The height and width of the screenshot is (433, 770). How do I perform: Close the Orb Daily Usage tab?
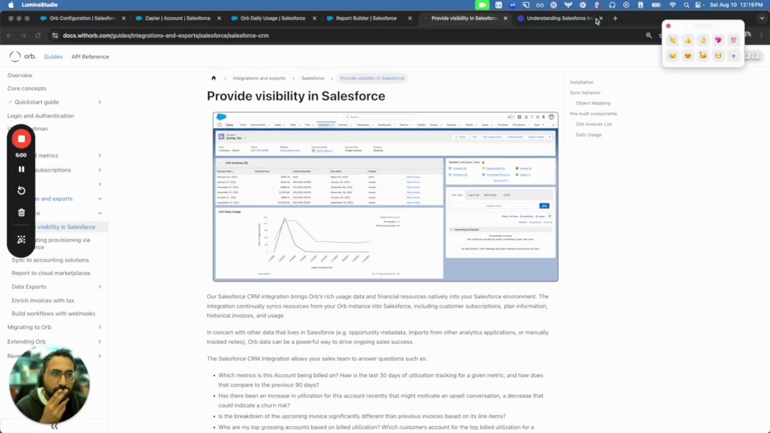pyautogui.click(x=315, y=18)
